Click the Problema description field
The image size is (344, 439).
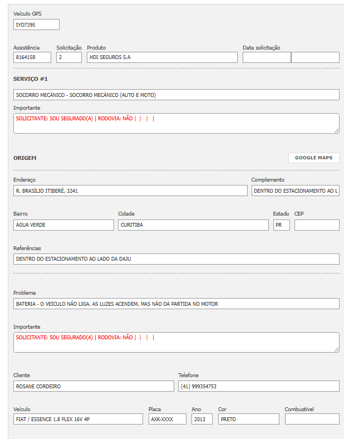click(176, 304)
